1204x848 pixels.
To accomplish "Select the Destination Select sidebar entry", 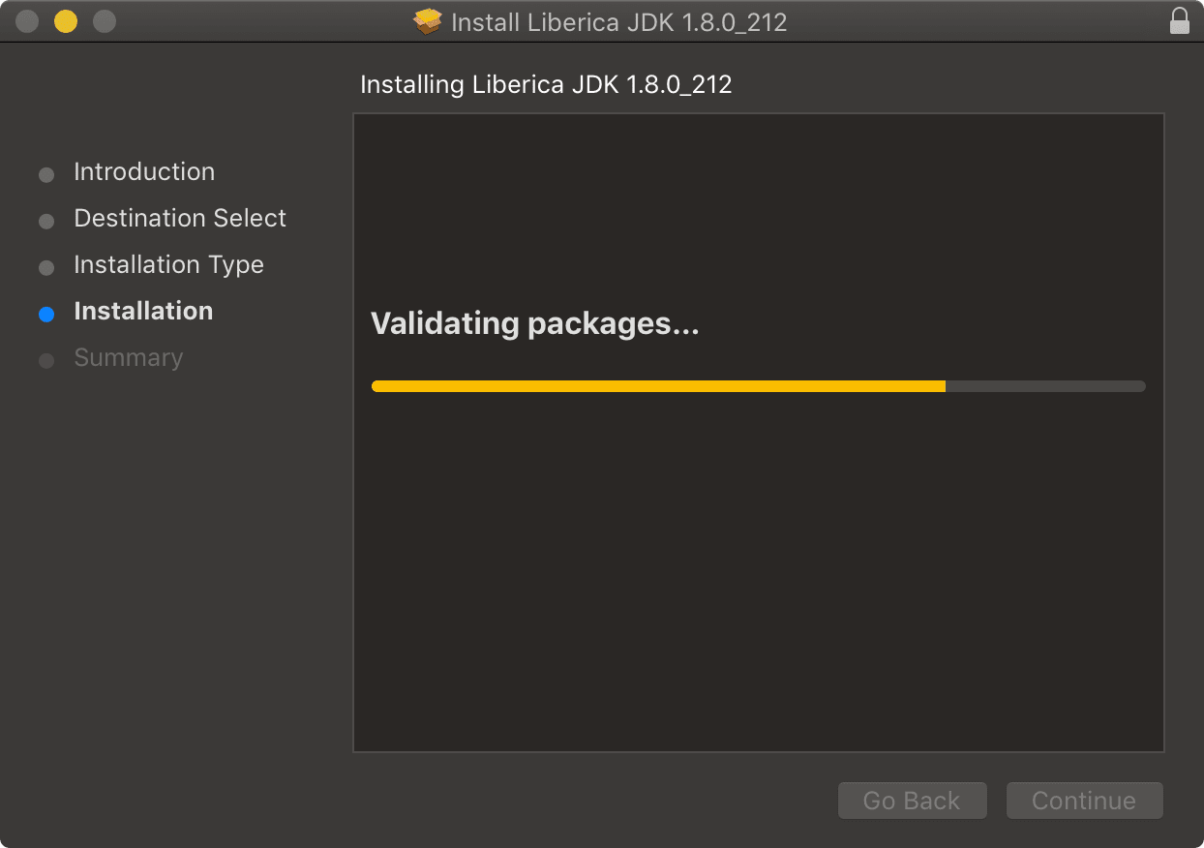I will [x=180, y=218].
